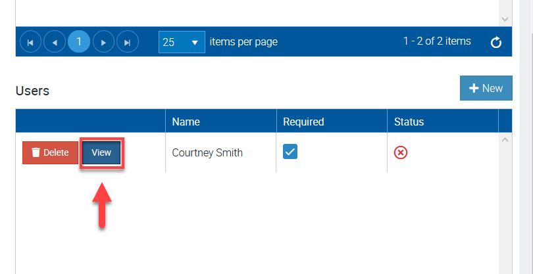The width and height of the screenshot is (533, 274).
Task: Click scroll-up arrow in the Users grid
Action: [x=505, y=140]
